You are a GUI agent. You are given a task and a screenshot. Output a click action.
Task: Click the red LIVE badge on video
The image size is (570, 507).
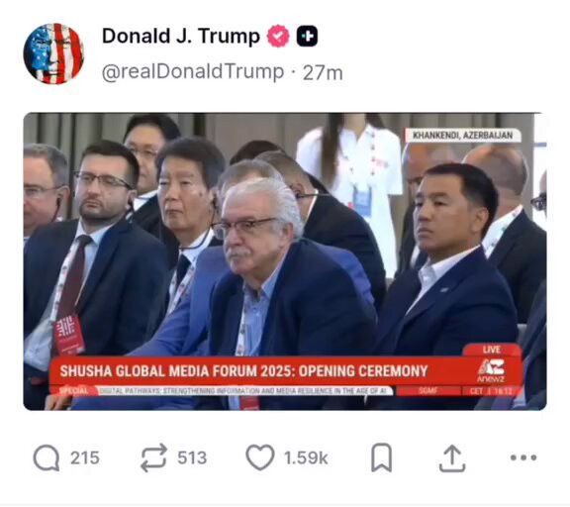point(492,350)
